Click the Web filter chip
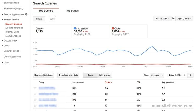 pos(52,19)
